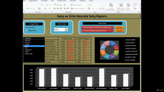The image size is (164, 92).
Task: Align cell content to top
Action: (55, 5)
